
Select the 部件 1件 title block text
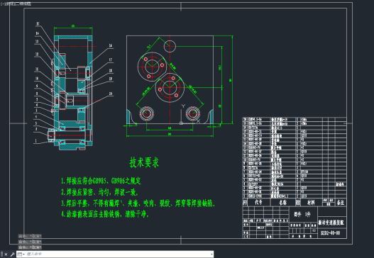pyautogui.click(x=302, y=215)
